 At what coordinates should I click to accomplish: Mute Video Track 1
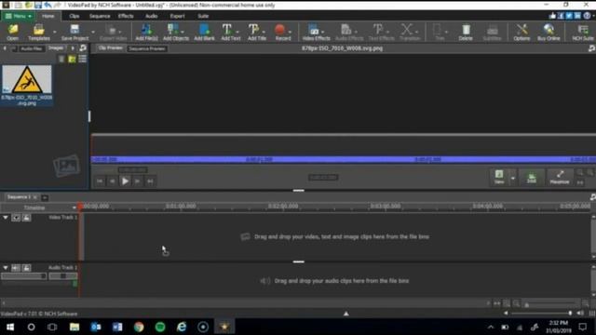coord(16,218)
